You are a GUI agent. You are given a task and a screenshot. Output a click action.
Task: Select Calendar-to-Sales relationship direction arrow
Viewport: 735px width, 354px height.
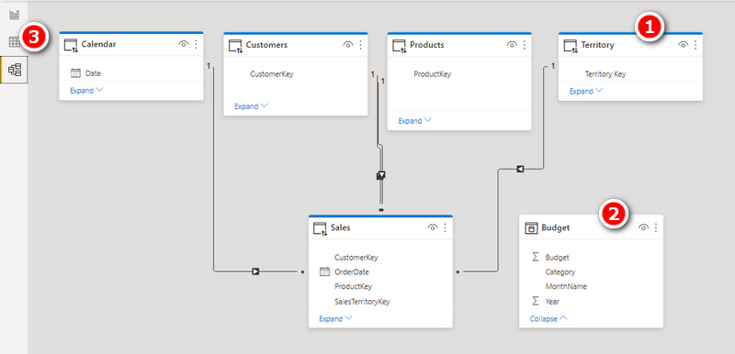[255, 271]
